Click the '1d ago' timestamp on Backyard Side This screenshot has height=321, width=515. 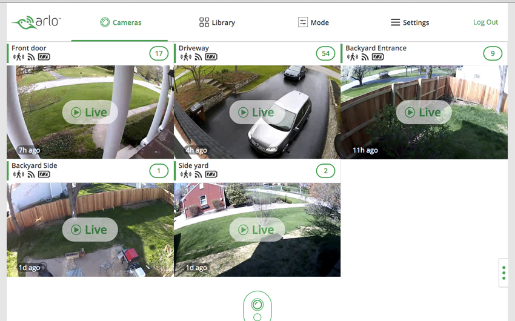point(29,268)
